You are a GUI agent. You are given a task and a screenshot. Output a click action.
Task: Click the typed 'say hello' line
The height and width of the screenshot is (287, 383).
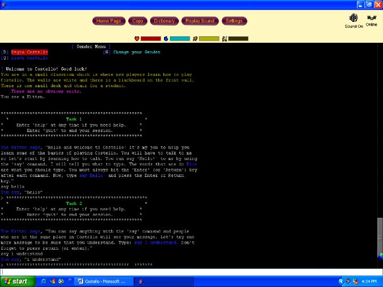[12, 187]
